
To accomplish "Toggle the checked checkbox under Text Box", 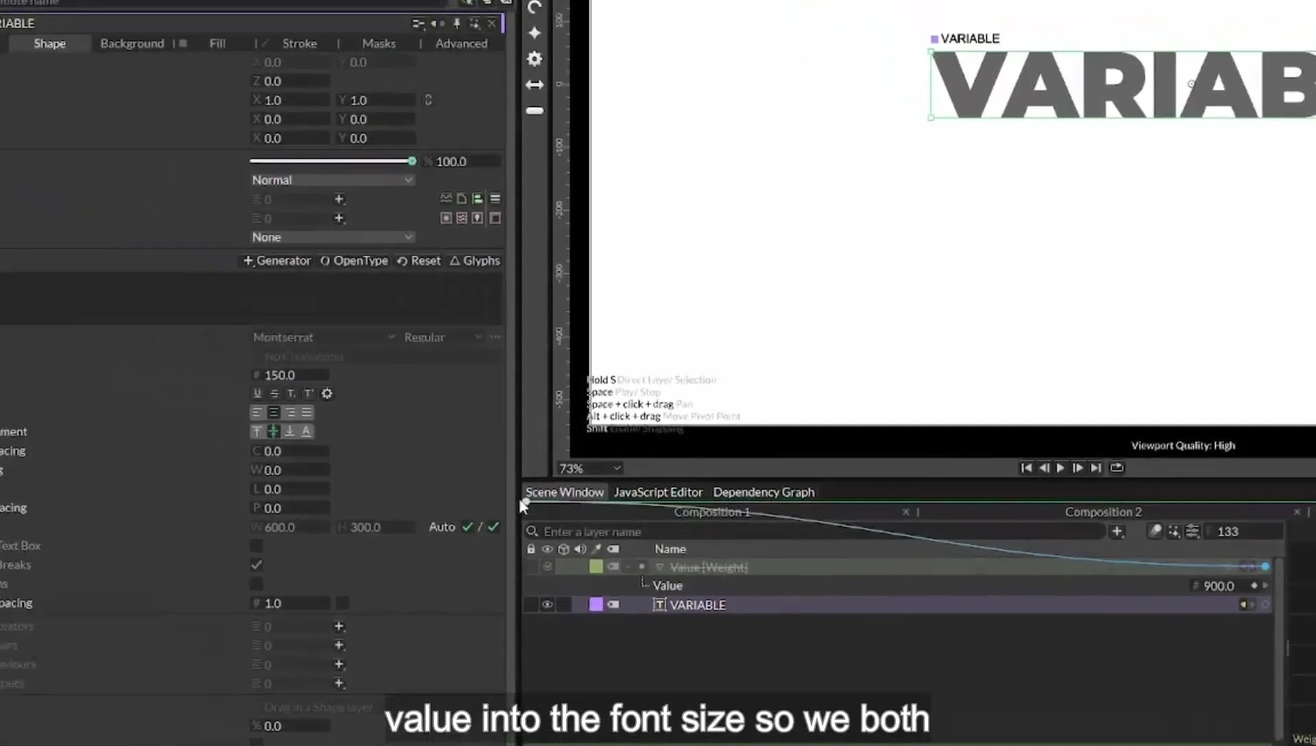I will click(256, 565).
